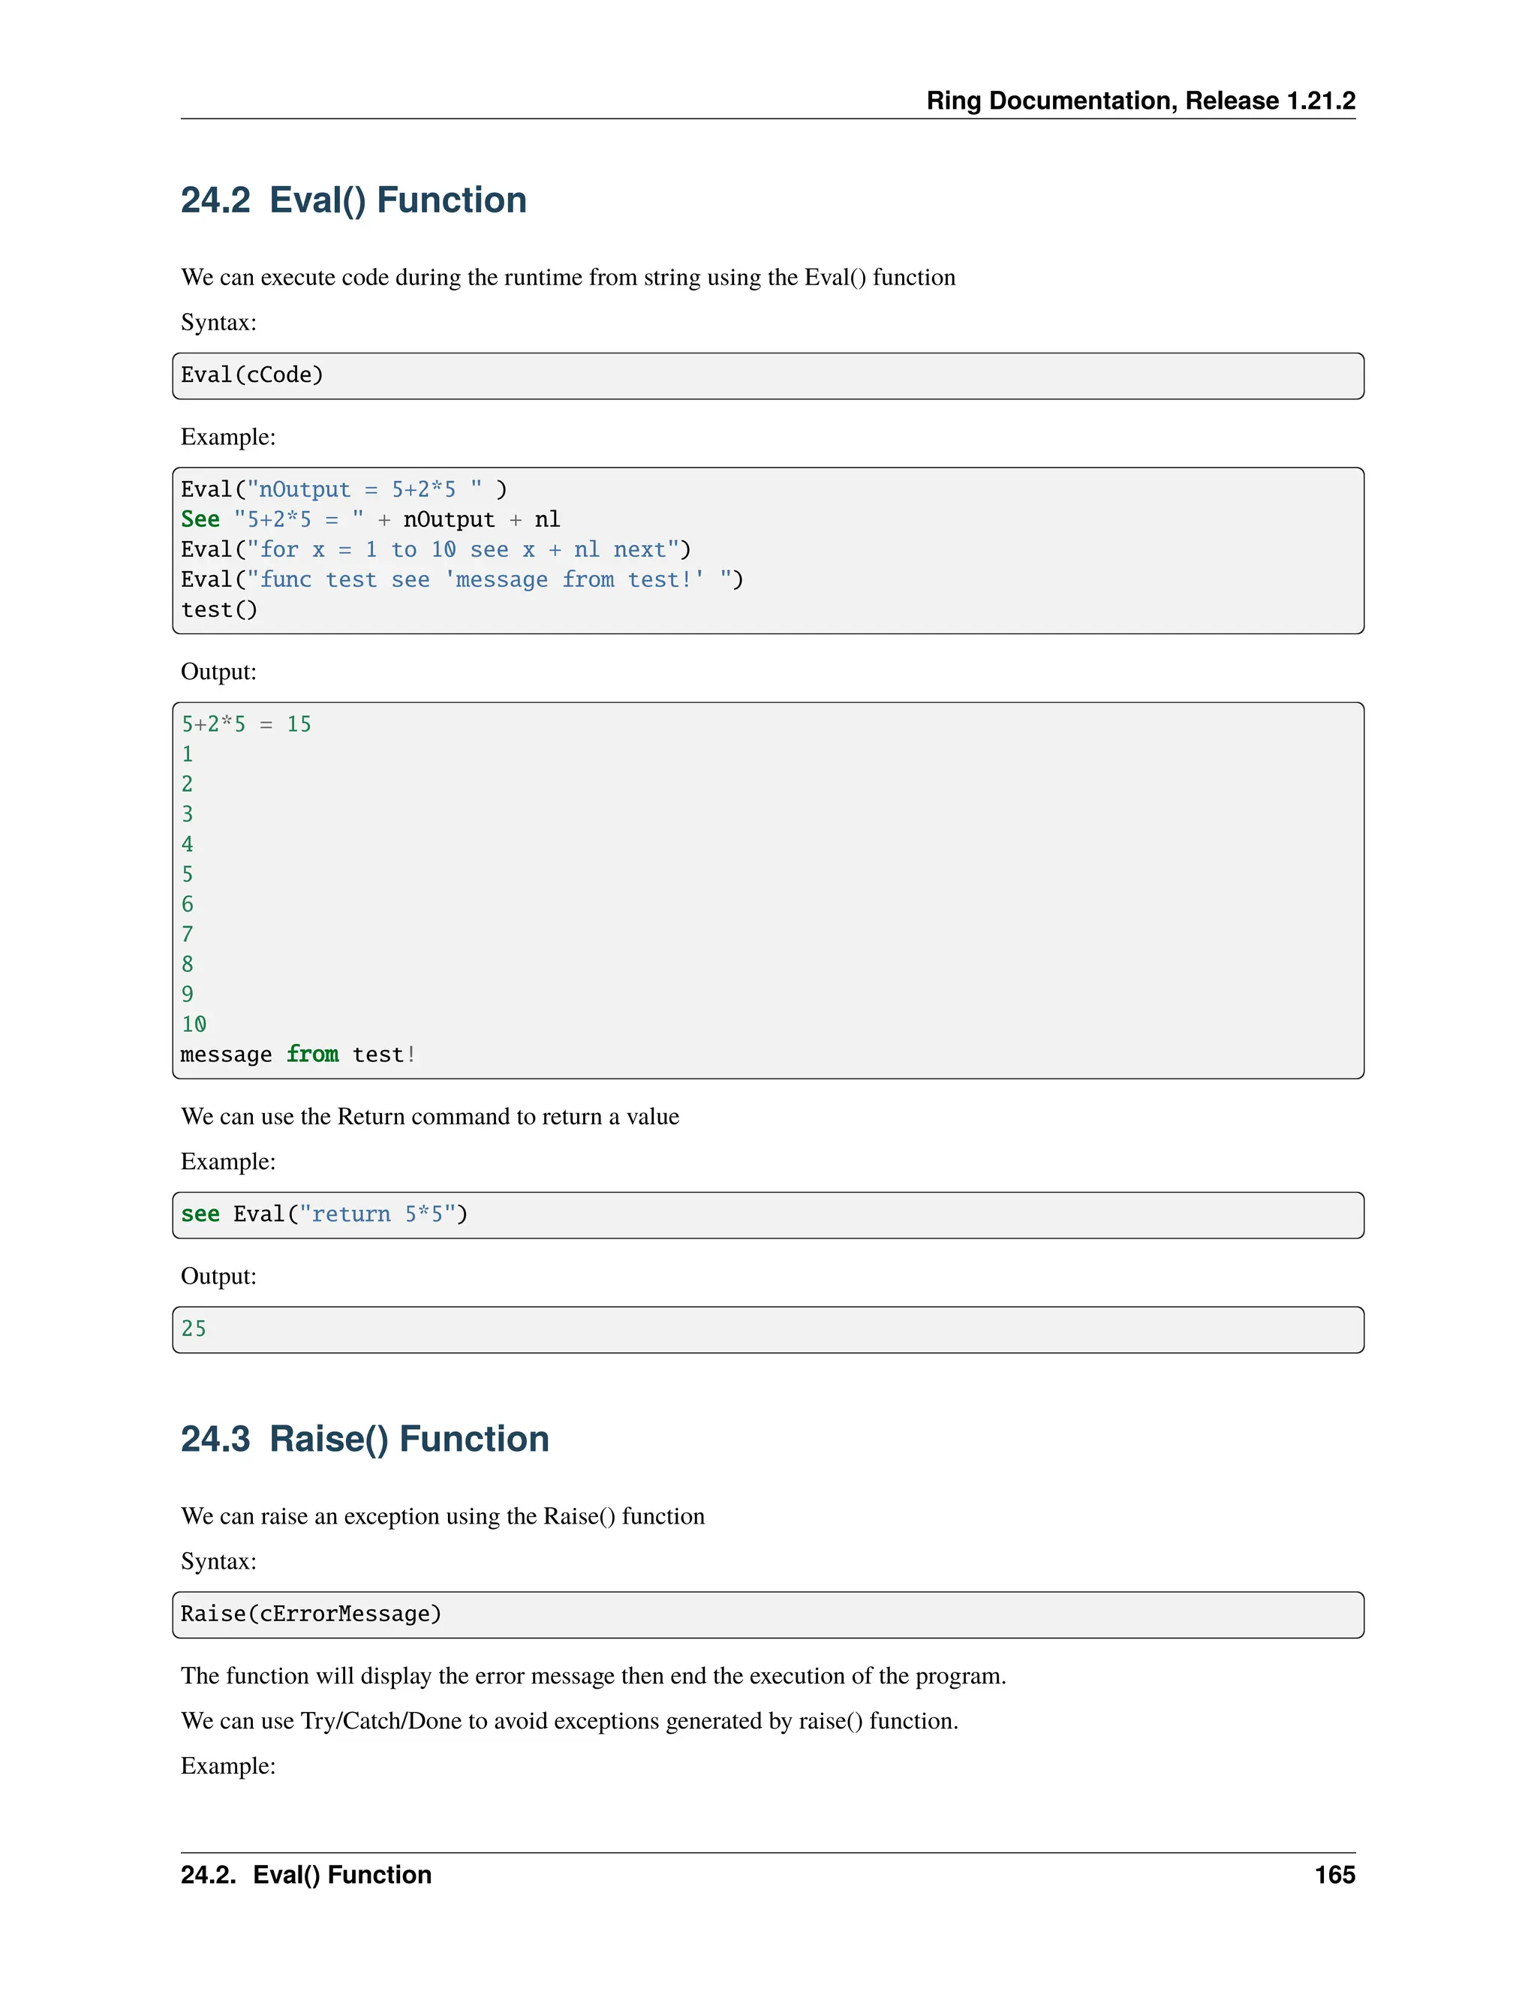This screenshot has height=1989, width=1537.
Task: Click the "5+2*5 = 15" output line
Action: [x=246, y=724]
